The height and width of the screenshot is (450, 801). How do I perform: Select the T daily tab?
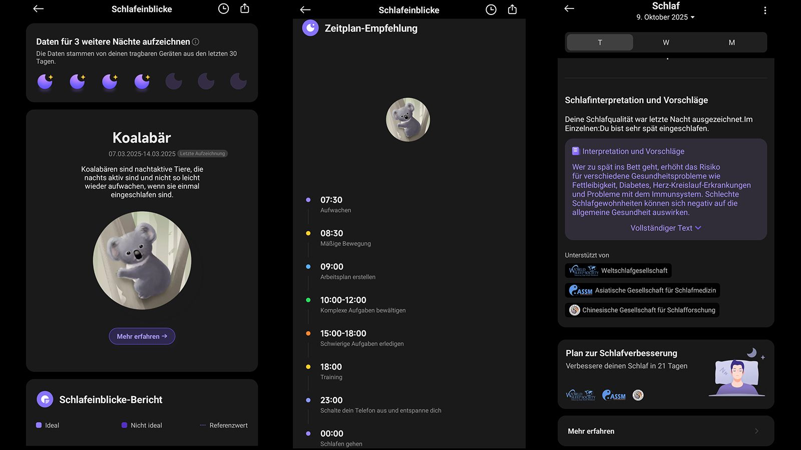pos(600,42)
